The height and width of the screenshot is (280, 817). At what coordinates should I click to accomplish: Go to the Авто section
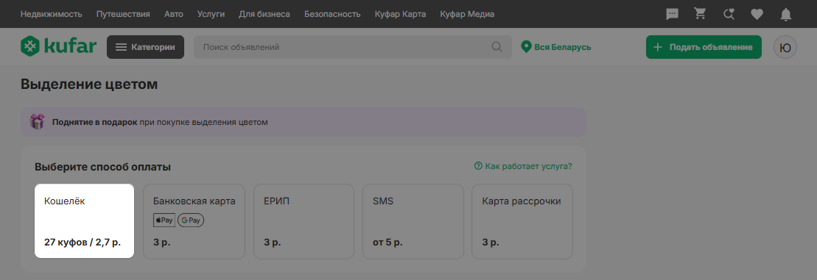coord(174,14)
